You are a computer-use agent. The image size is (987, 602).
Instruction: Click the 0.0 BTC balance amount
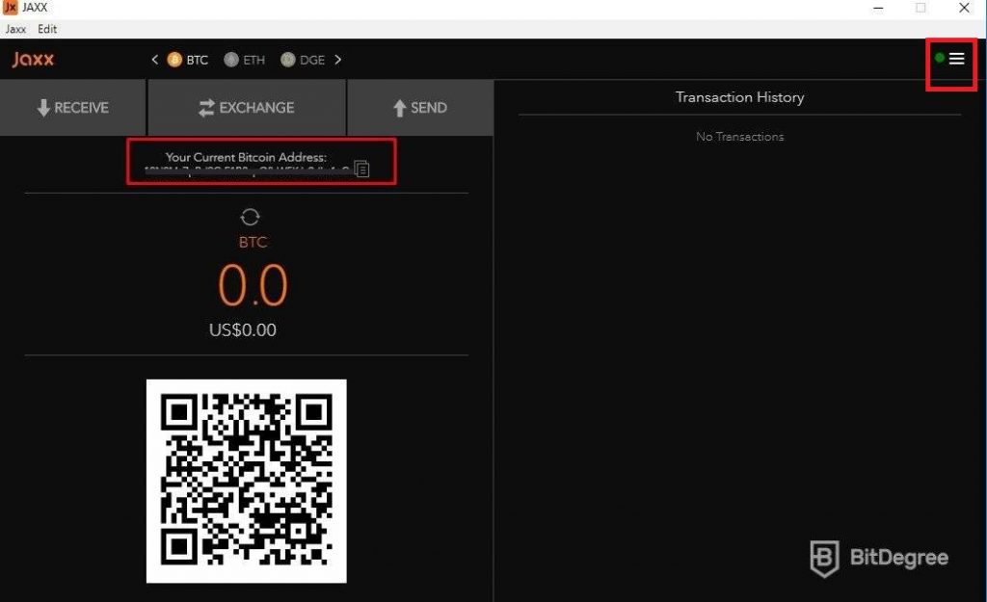click(253, 285)
